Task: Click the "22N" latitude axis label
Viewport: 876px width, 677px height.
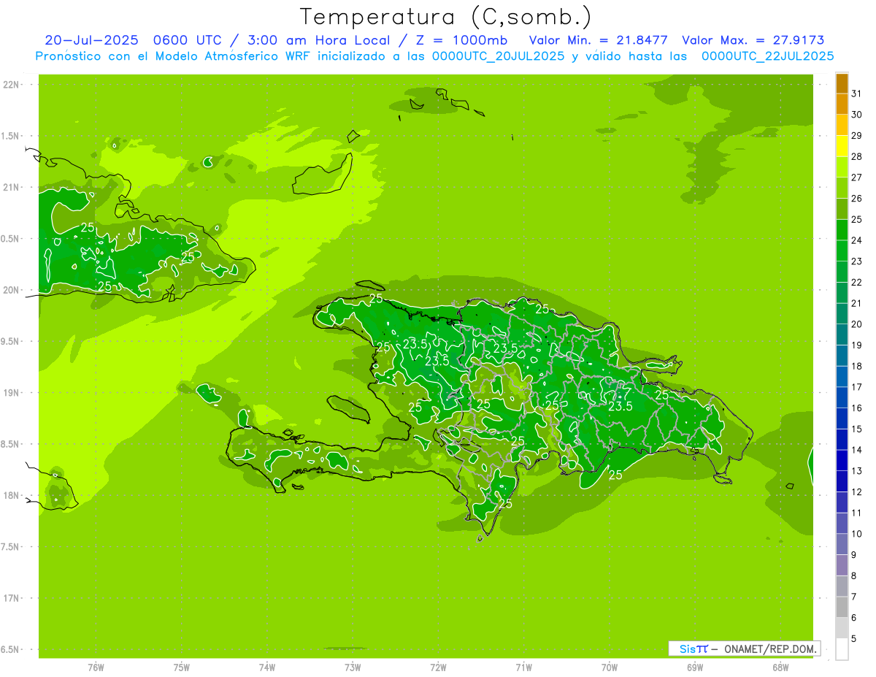Action: click(x=12, y=85)
